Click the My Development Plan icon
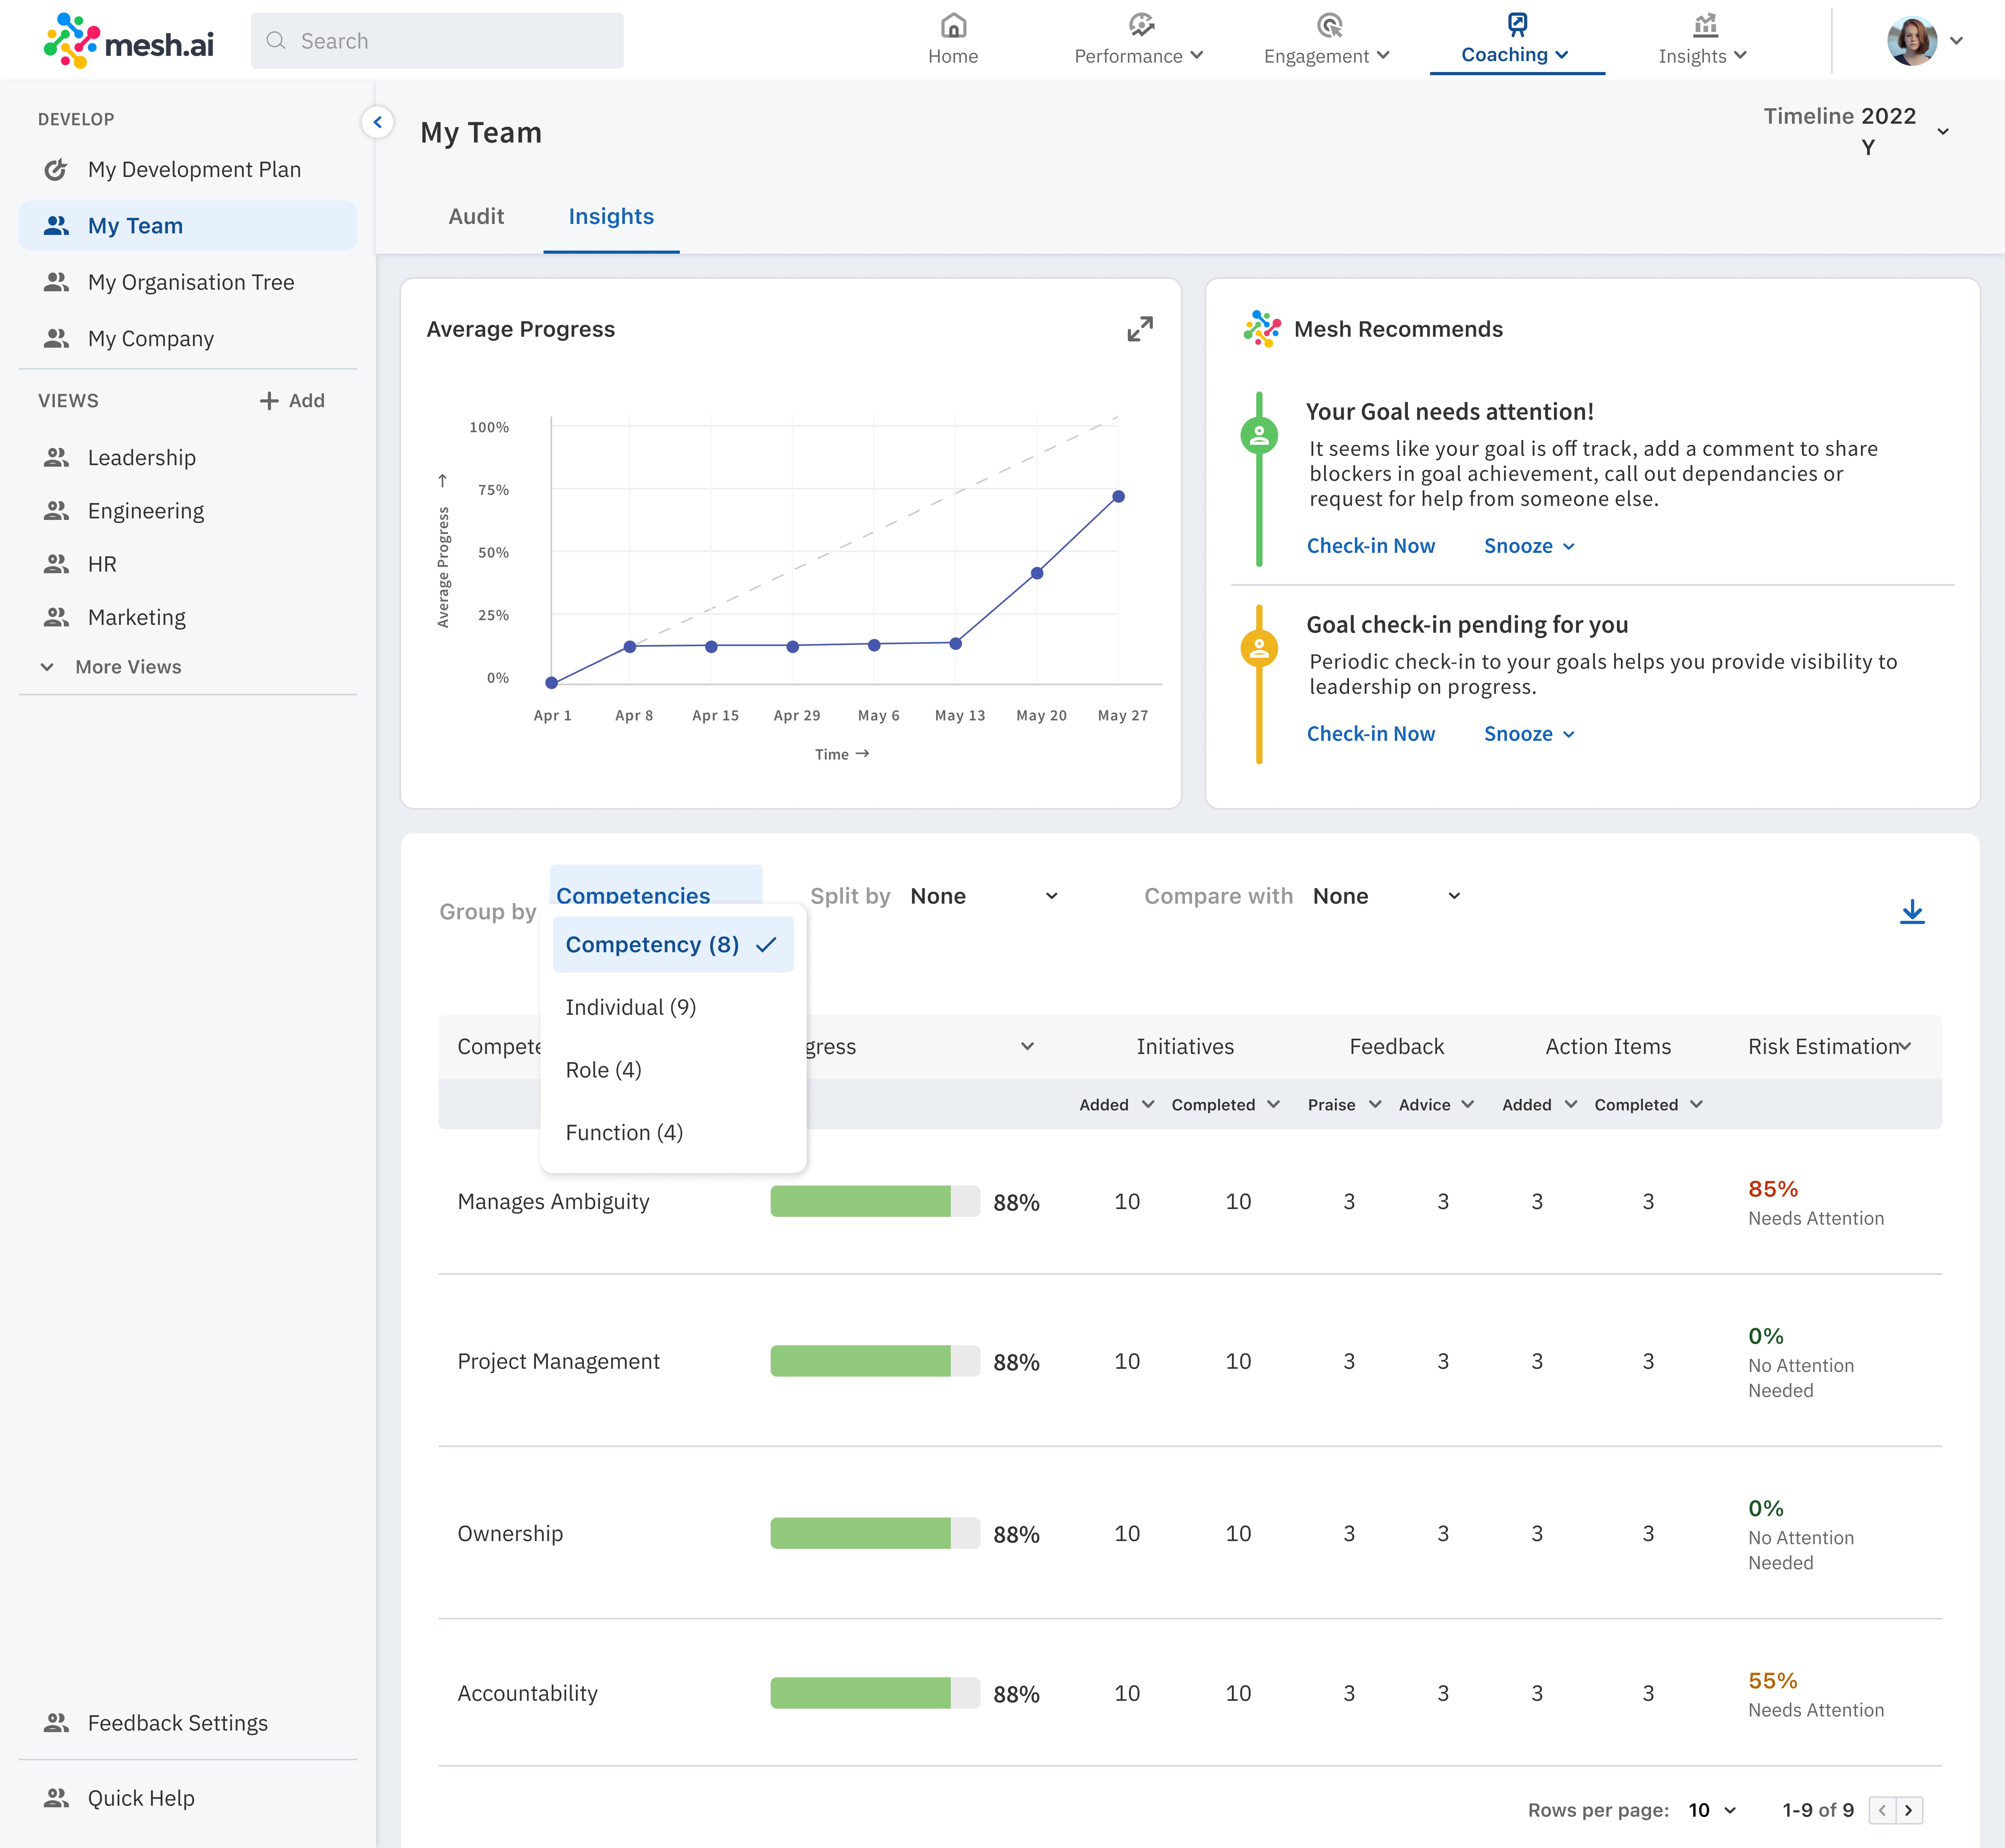Viewport: 2005px width, 1848px height. click(x=56, y=170)
